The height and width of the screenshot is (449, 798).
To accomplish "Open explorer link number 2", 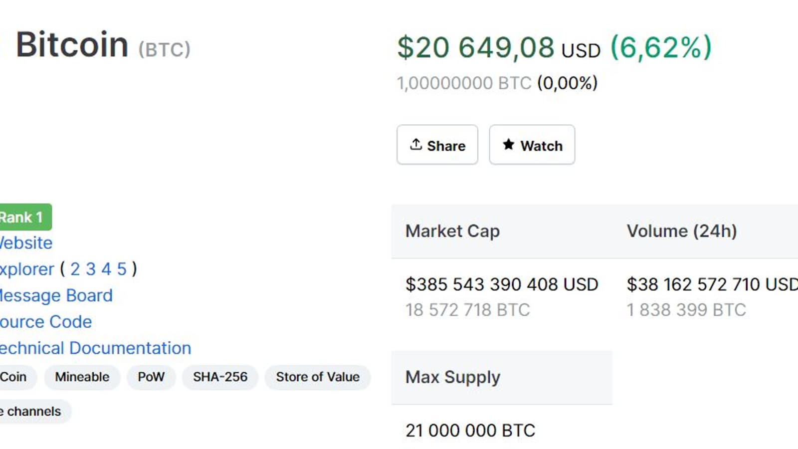I will click(75, 269).
